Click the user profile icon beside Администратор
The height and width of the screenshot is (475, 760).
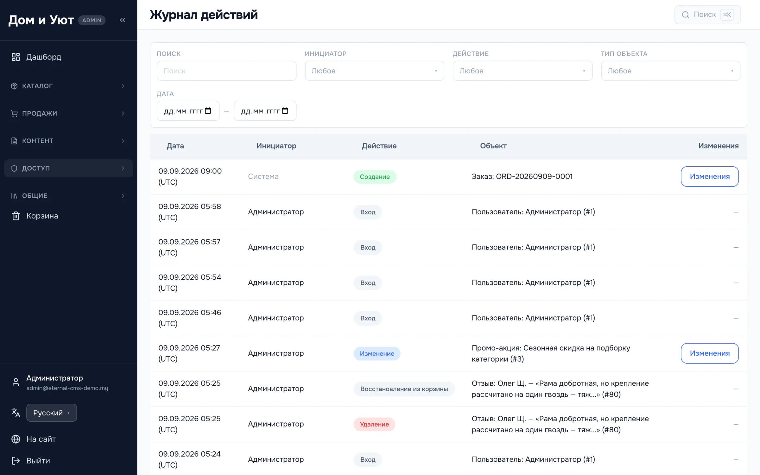pos(16,382)
